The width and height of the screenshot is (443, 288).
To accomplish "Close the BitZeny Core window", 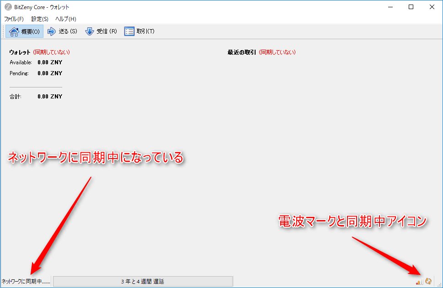I will (432, 7).
